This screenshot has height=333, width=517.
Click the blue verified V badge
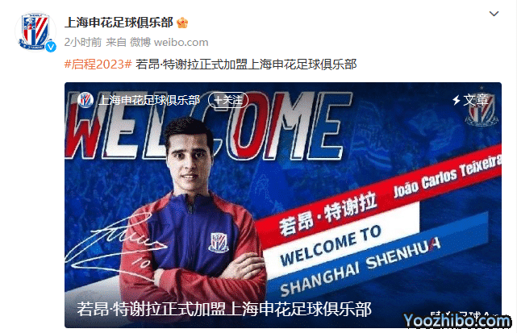click(x=51, y=47)
